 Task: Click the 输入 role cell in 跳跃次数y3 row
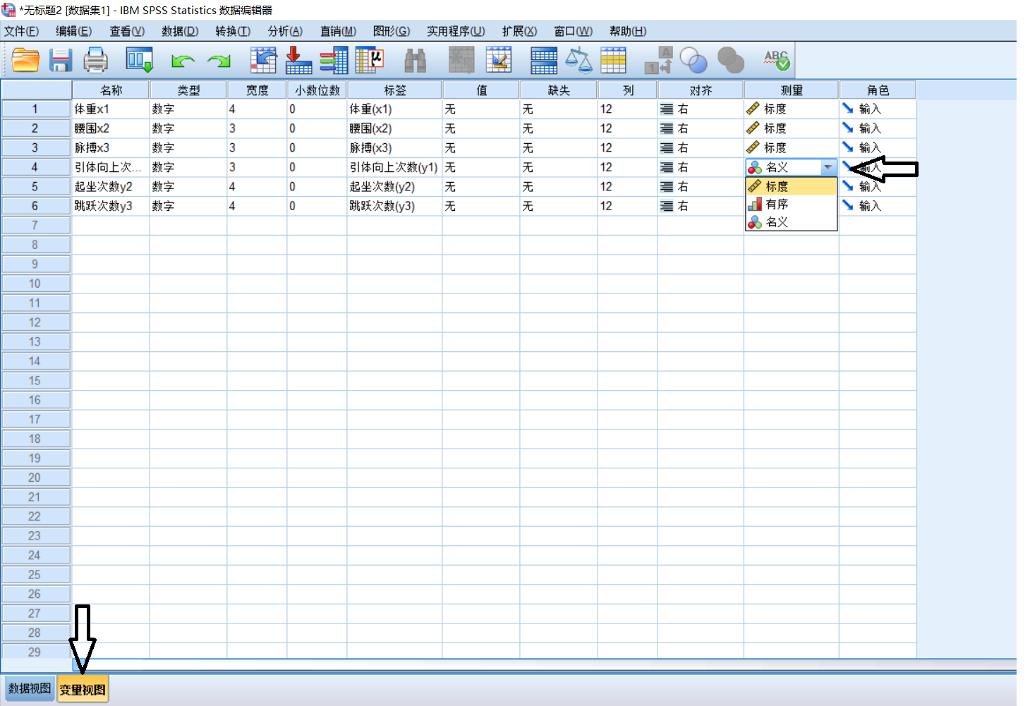pyautogui.click(x=878, y=206)
